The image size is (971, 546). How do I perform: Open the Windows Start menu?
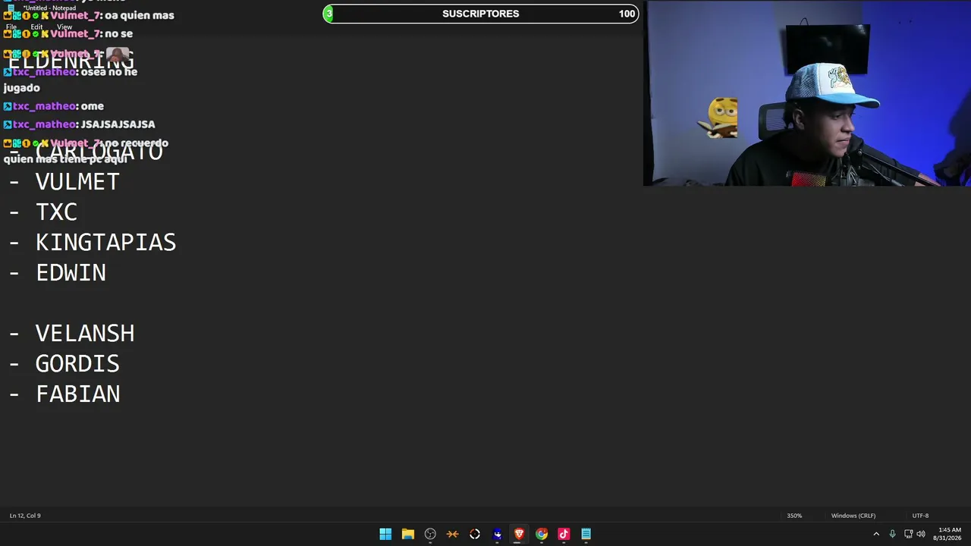coord(385,534)
